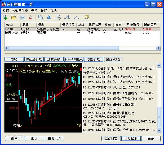Open a file with the folder icon
The height and width of the screenshot is (145, 164).
click(14, 17)
